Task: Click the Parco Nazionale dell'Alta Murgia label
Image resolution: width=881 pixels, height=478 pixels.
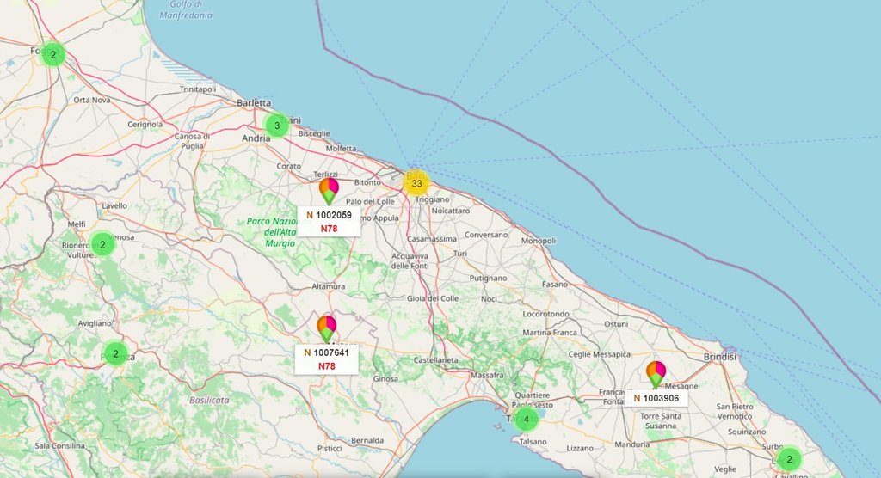Action: point(271,232)
